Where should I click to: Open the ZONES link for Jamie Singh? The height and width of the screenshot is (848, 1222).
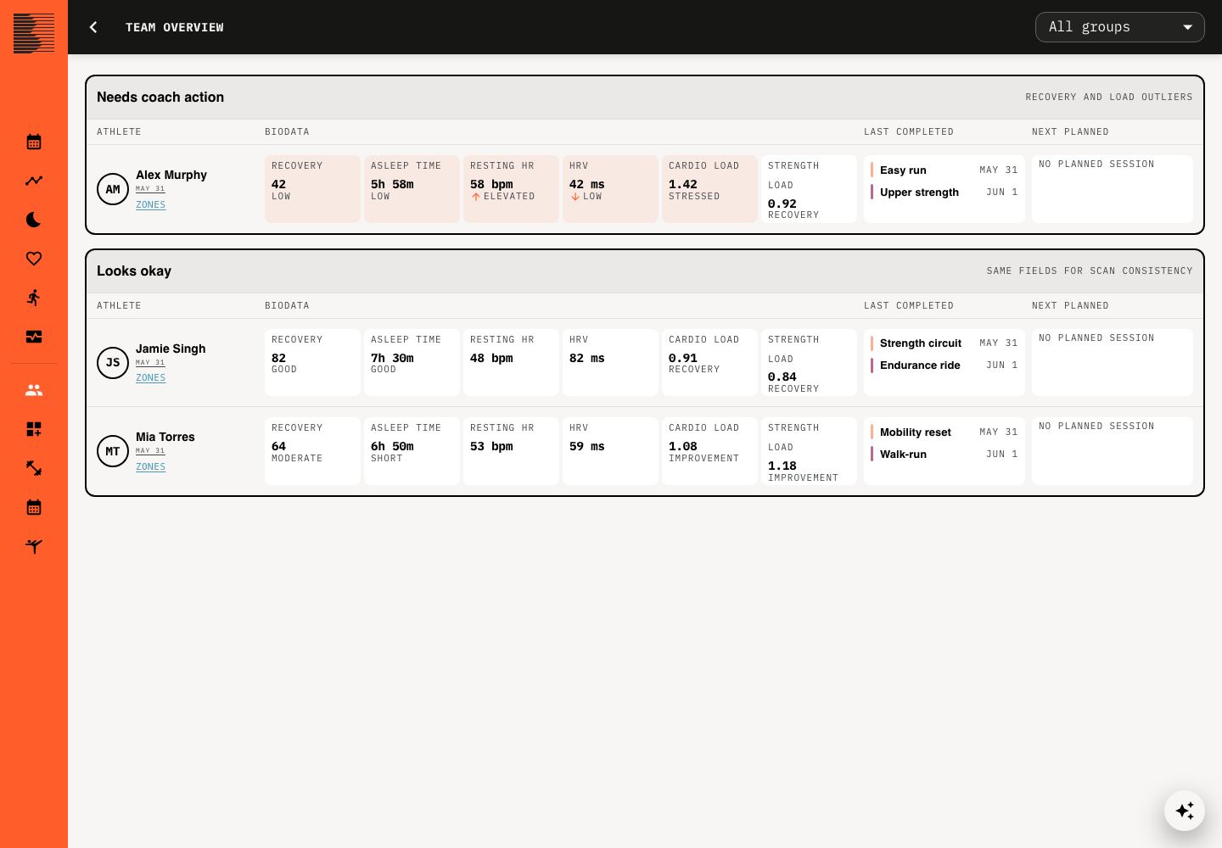[x=150, y=377]
